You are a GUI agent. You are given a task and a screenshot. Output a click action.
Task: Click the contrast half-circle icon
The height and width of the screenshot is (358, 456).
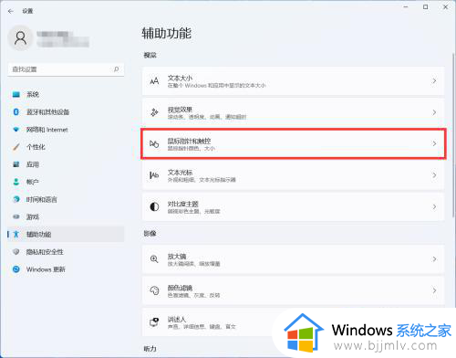click(x=154, y=207)
